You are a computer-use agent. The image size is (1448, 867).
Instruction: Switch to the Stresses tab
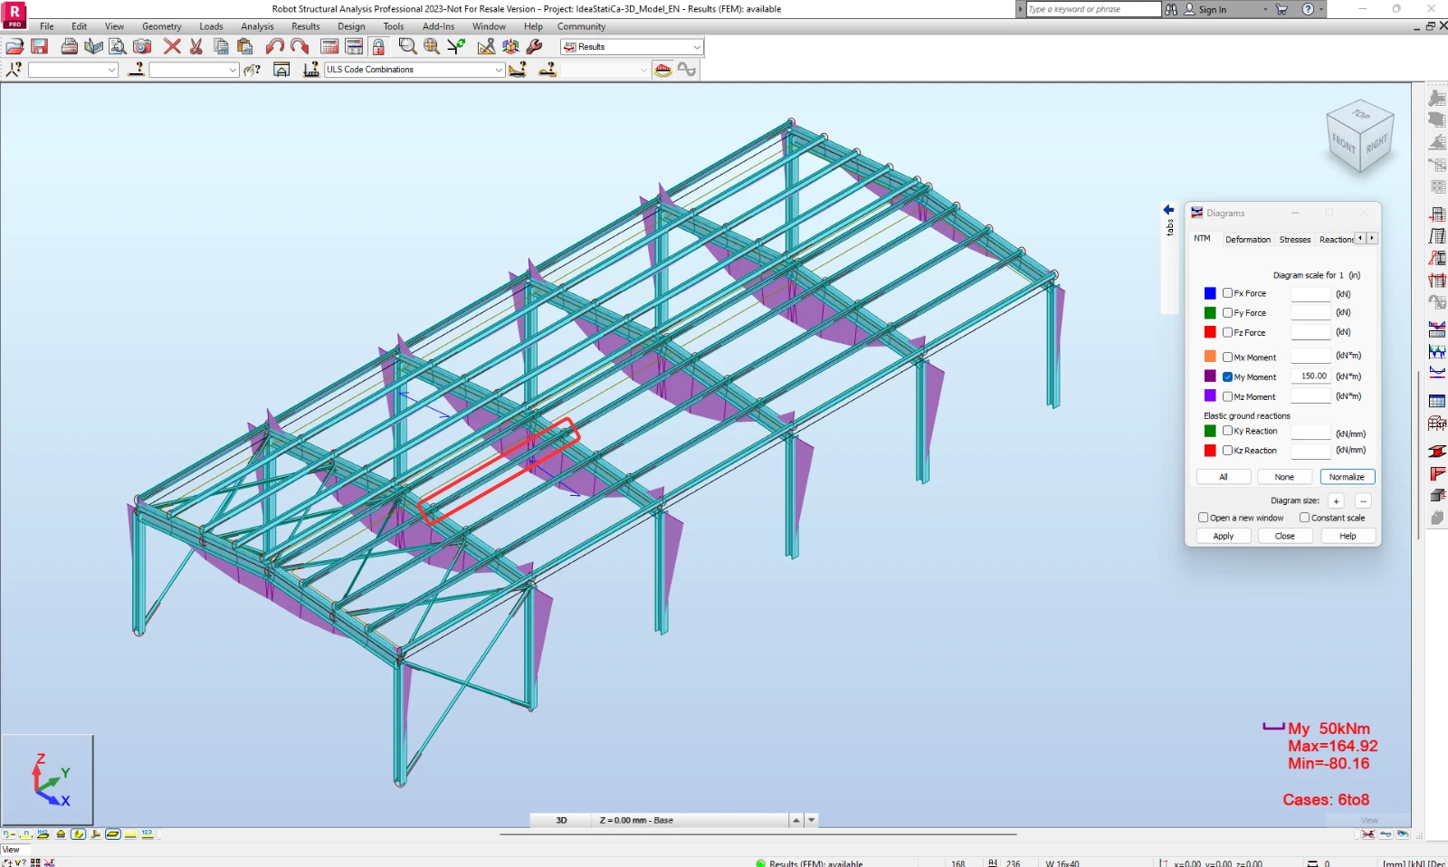coord(1295,240)
